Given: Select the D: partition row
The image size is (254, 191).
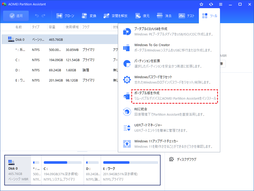Looking at the screenshot, I should coord(60,70).
